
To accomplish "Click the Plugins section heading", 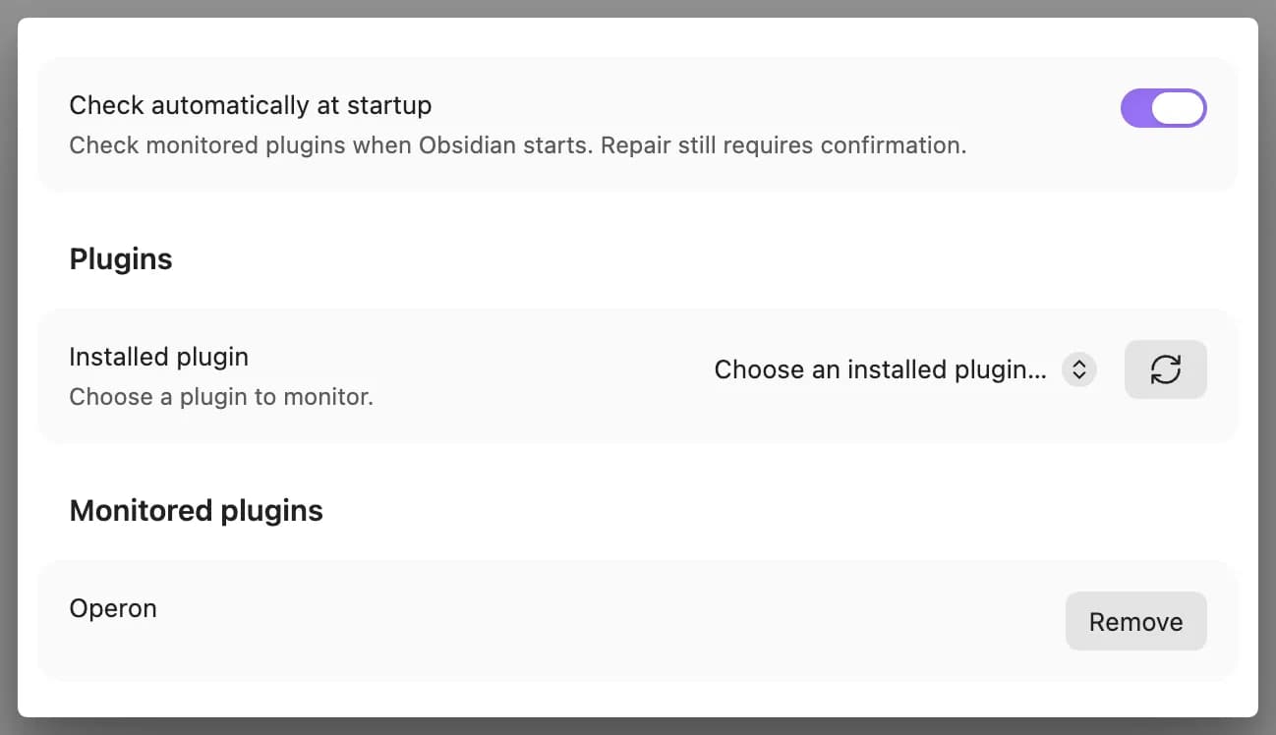I will coord(121,259).
